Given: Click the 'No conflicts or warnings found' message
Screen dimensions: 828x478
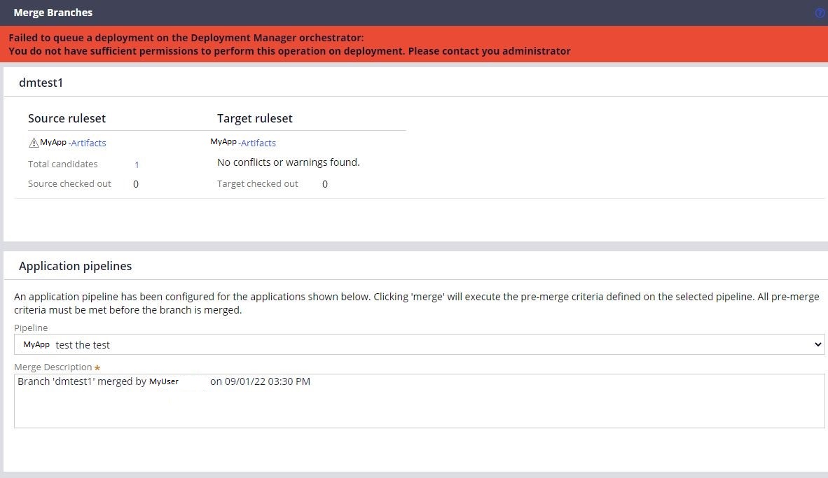Looking at the screenshot, I should point(288,162).
